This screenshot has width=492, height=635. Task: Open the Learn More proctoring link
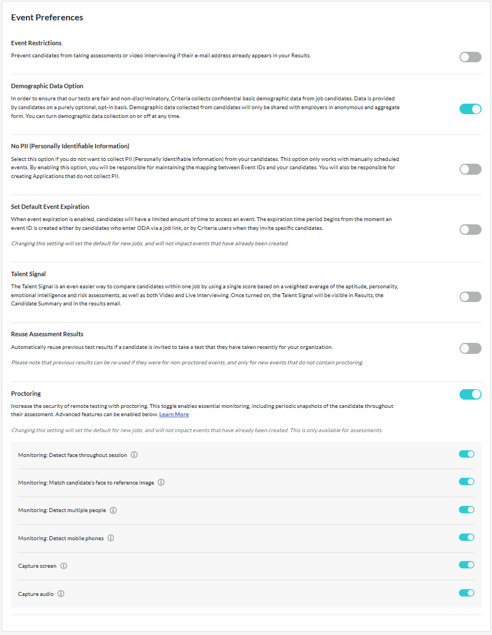tap(174, 415)
